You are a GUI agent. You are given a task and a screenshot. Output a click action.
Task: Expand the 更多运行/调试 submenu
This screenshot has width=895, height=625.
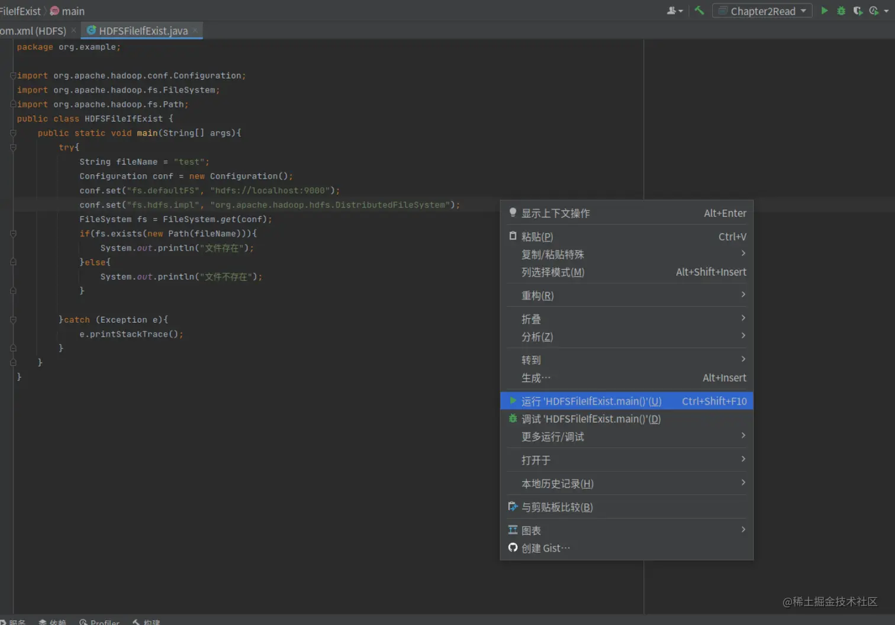(627, 437)
